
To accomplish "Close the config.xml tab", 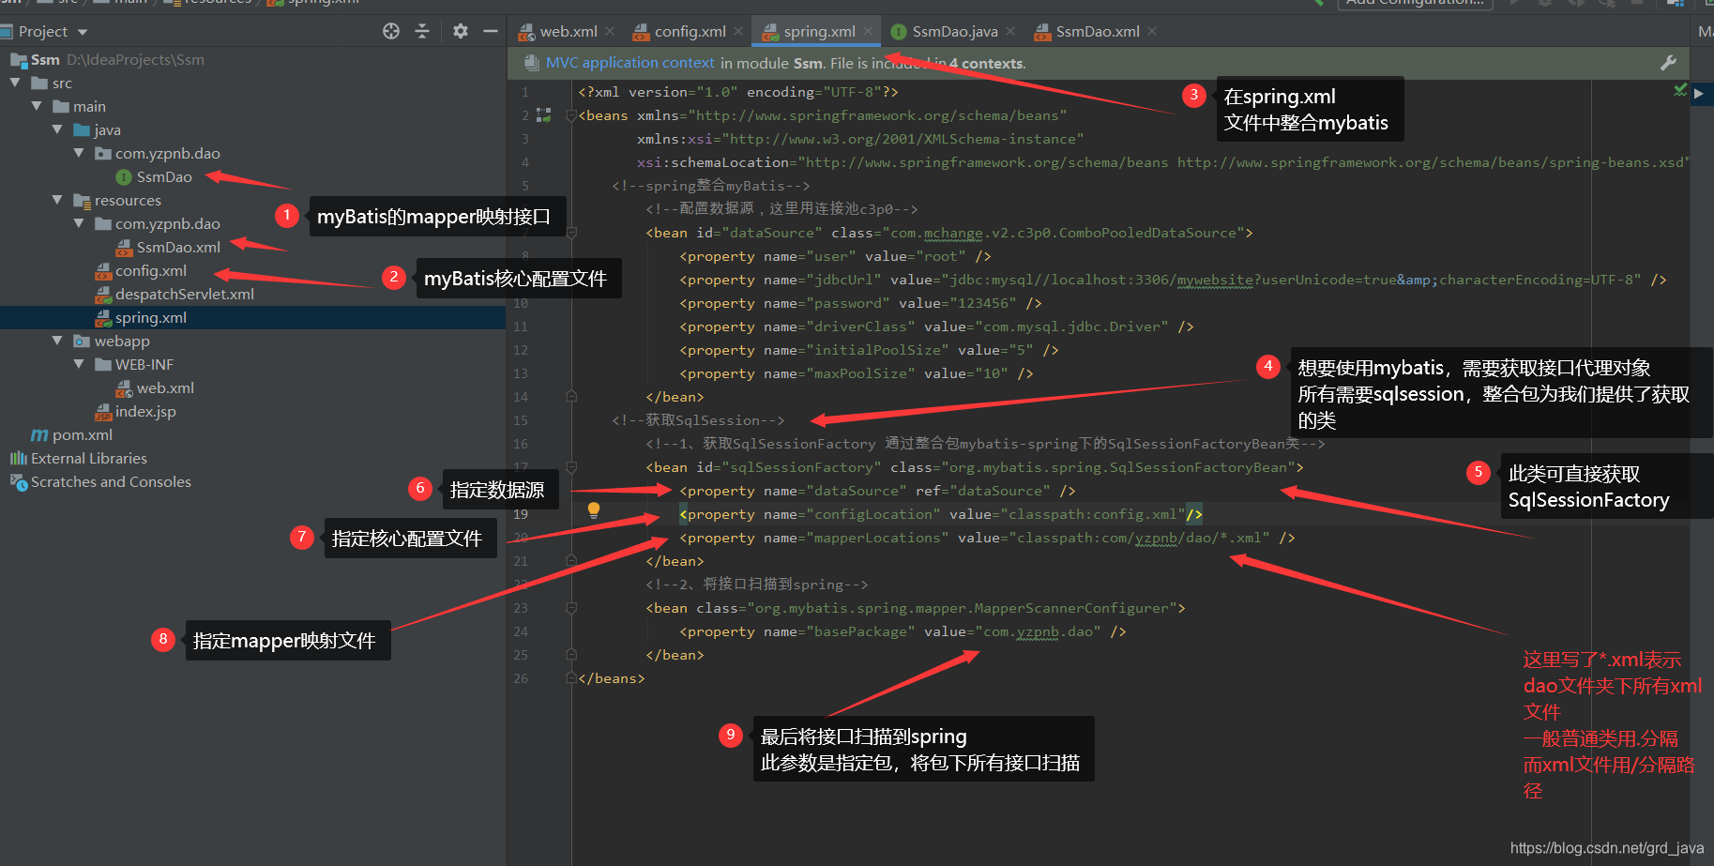I will 738,31.
